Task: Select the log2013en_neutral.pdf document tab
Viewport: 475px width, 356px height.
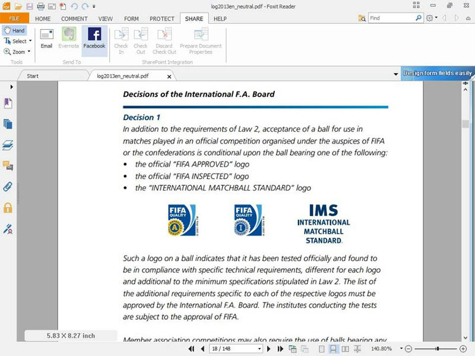Action: click(123, 76)
